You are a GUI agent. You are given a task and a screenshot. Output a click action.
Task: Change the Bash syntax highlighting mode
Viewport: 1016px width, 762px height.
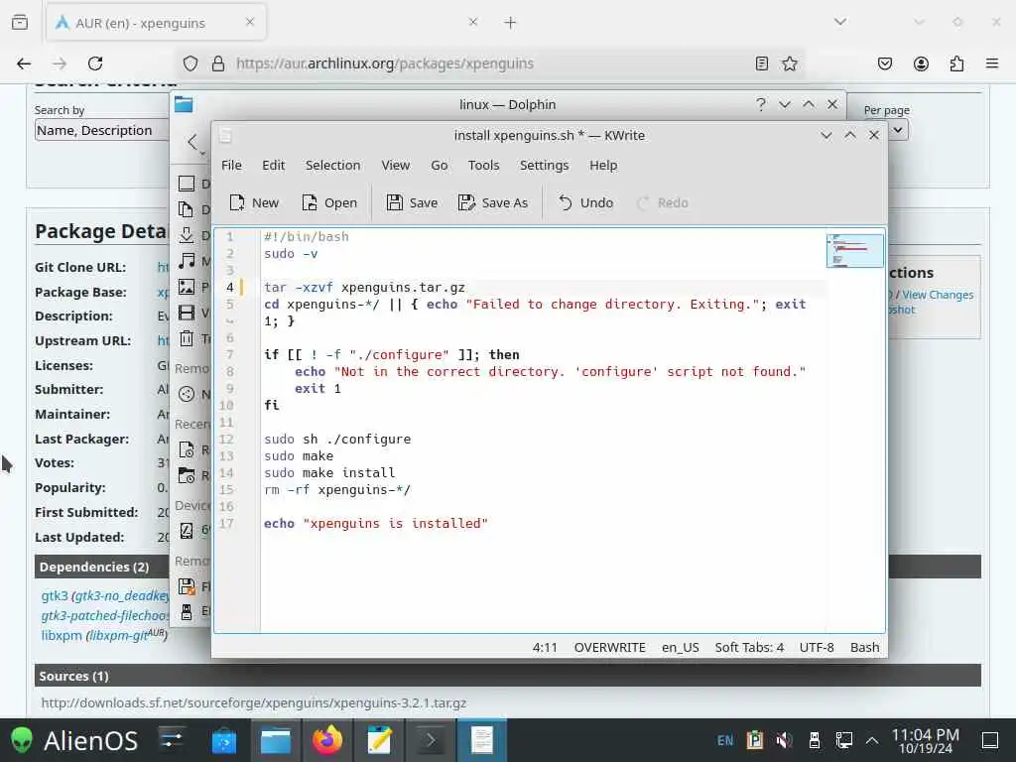[x=864, y=647]
